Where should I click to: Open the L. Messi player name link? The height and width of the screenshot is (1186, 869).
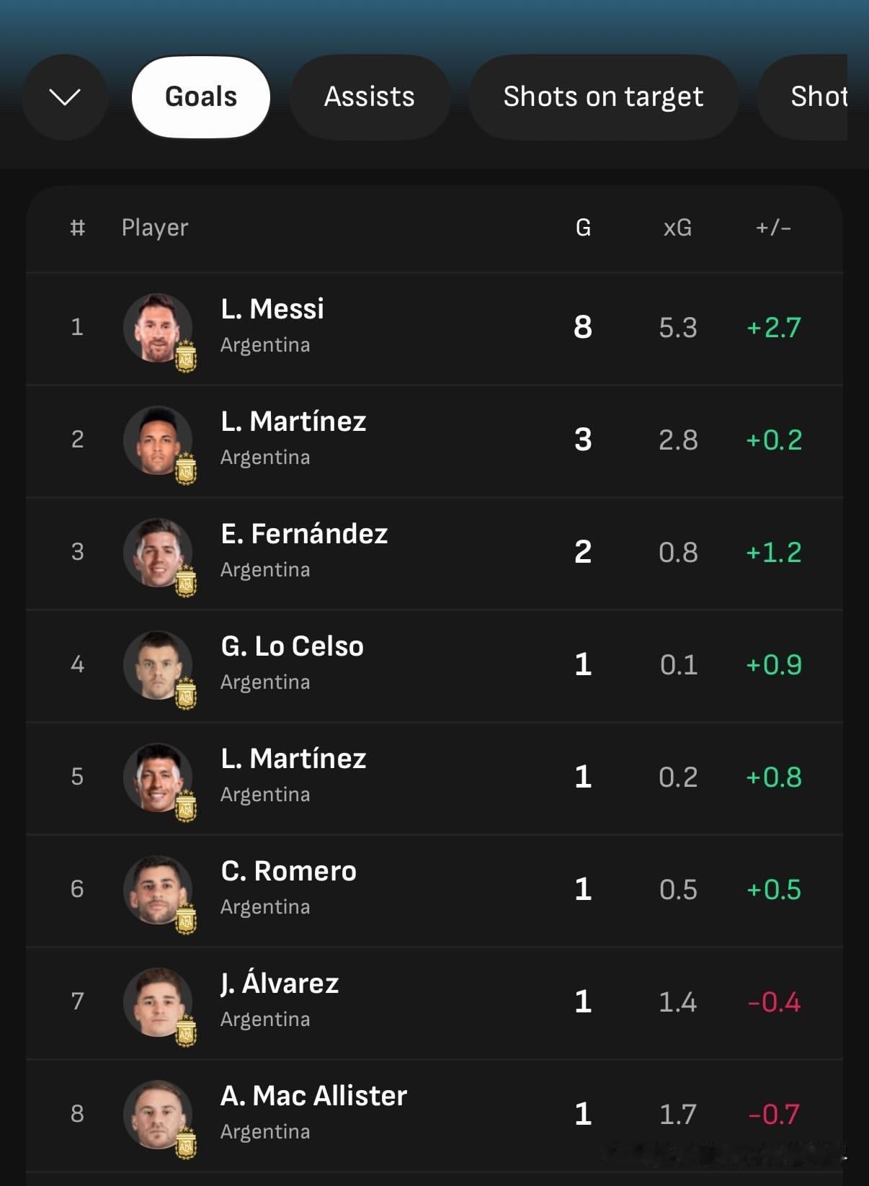(272, 309)
